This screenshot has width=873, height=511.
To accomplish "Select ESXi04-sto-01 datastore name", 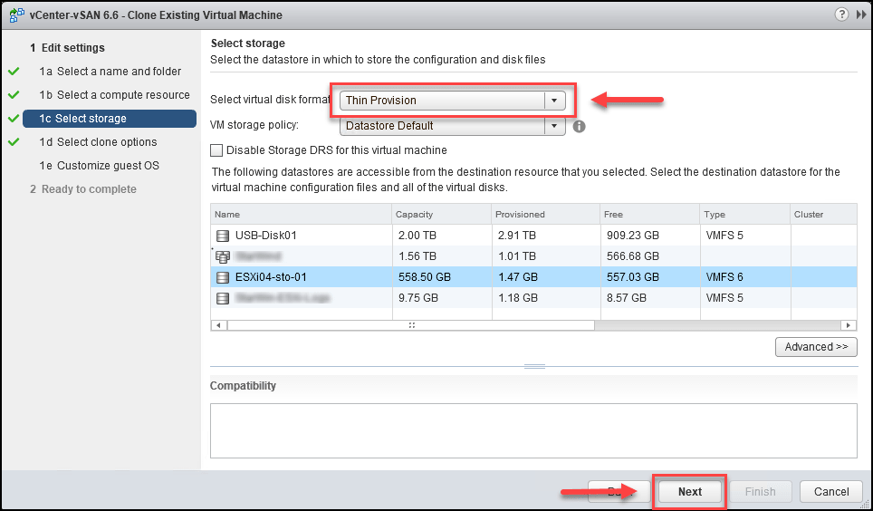I will (271, 277).
